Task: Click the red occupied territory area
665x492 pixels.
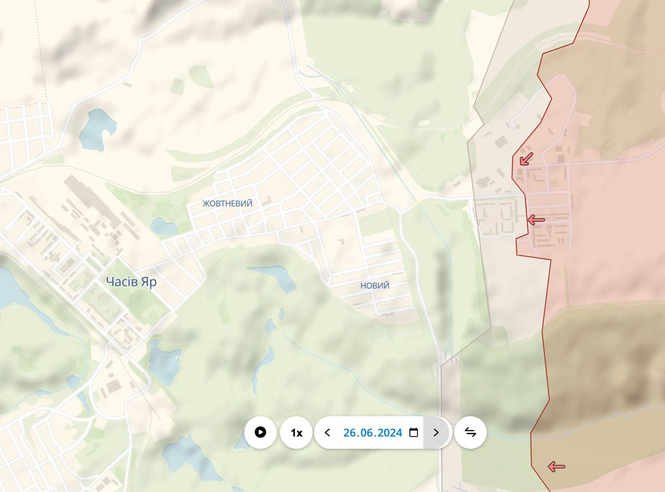Action: pos(613,234)
